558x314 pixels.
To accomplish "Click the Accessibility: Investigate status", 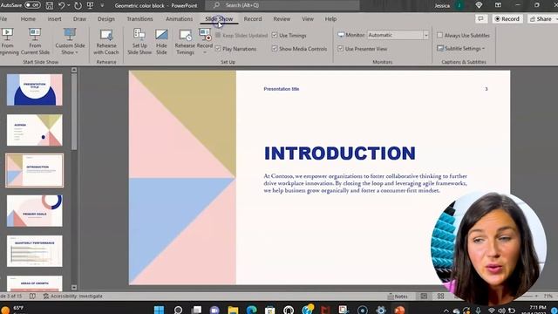I will pyautogui.click(x=73, y=297).
